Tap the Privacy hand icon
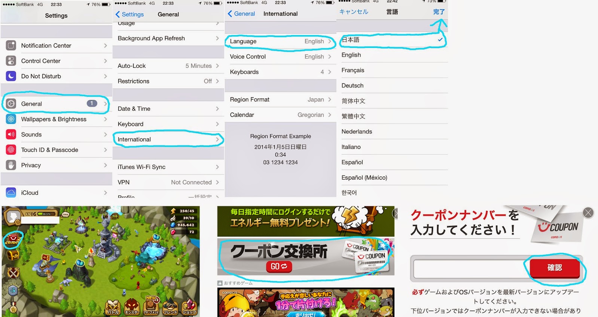 point(11,165)
